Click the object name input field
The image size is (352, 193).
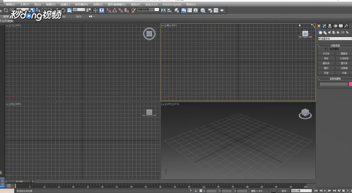click(333, 84)
